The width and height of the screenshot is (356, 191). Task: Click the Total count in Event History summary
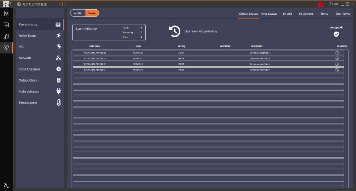tap(141, 28)
